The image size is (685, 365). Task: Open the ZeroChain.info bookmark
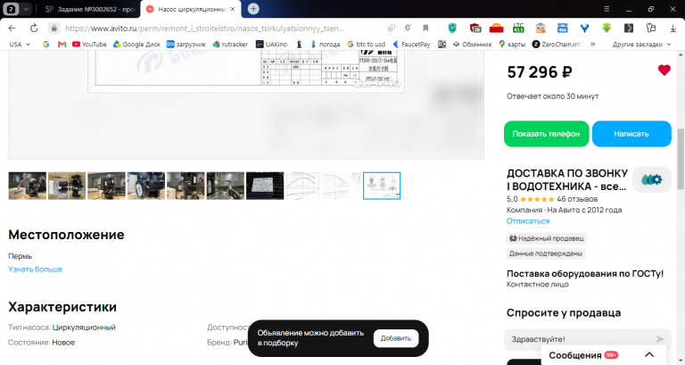tap(557, 44)
